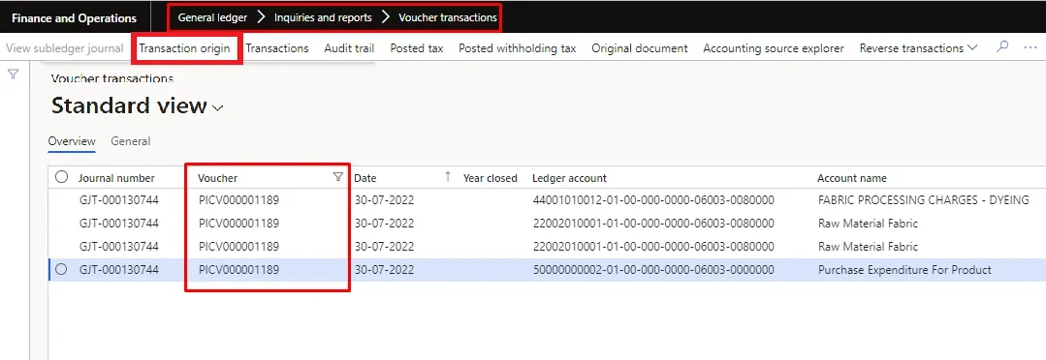Click View subledger journal
This screenshot has height=360, width=1046.
[65, 48]
